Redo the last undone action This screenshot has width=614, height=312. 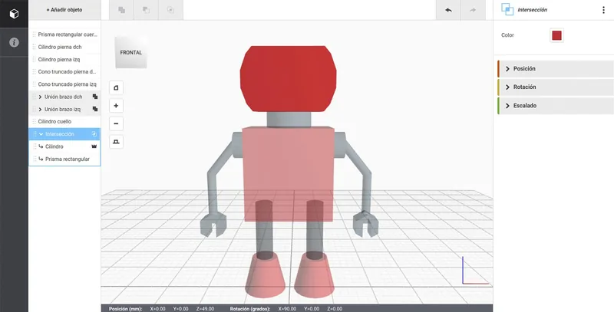tap(473, 10)
